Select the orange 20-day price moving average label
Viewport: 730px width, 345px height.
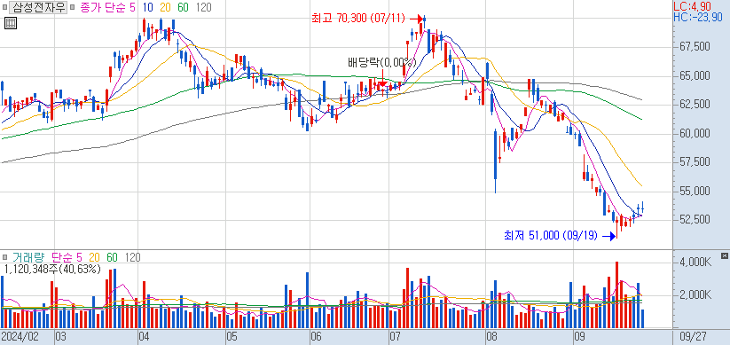166,7
